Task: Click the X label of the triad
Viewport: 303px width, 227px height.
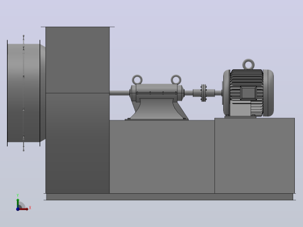Action: 30,208
